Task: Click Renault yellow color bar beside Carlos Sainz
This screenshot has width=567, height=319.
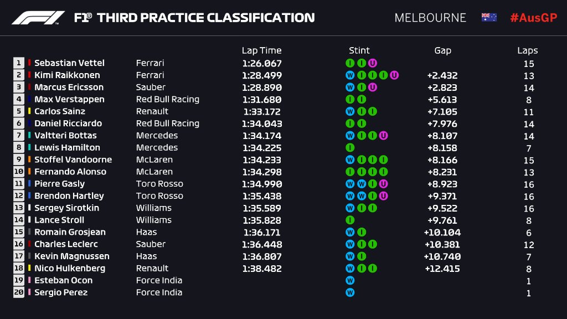Action: pos(29,111)
